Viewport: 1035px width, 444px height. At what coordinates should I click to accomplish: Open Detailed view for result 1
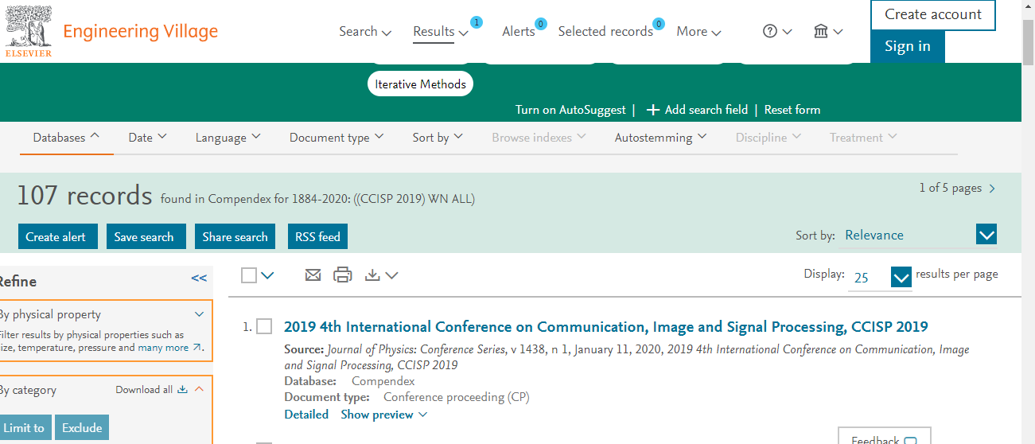pyautogui.click(x=306, y=415)
